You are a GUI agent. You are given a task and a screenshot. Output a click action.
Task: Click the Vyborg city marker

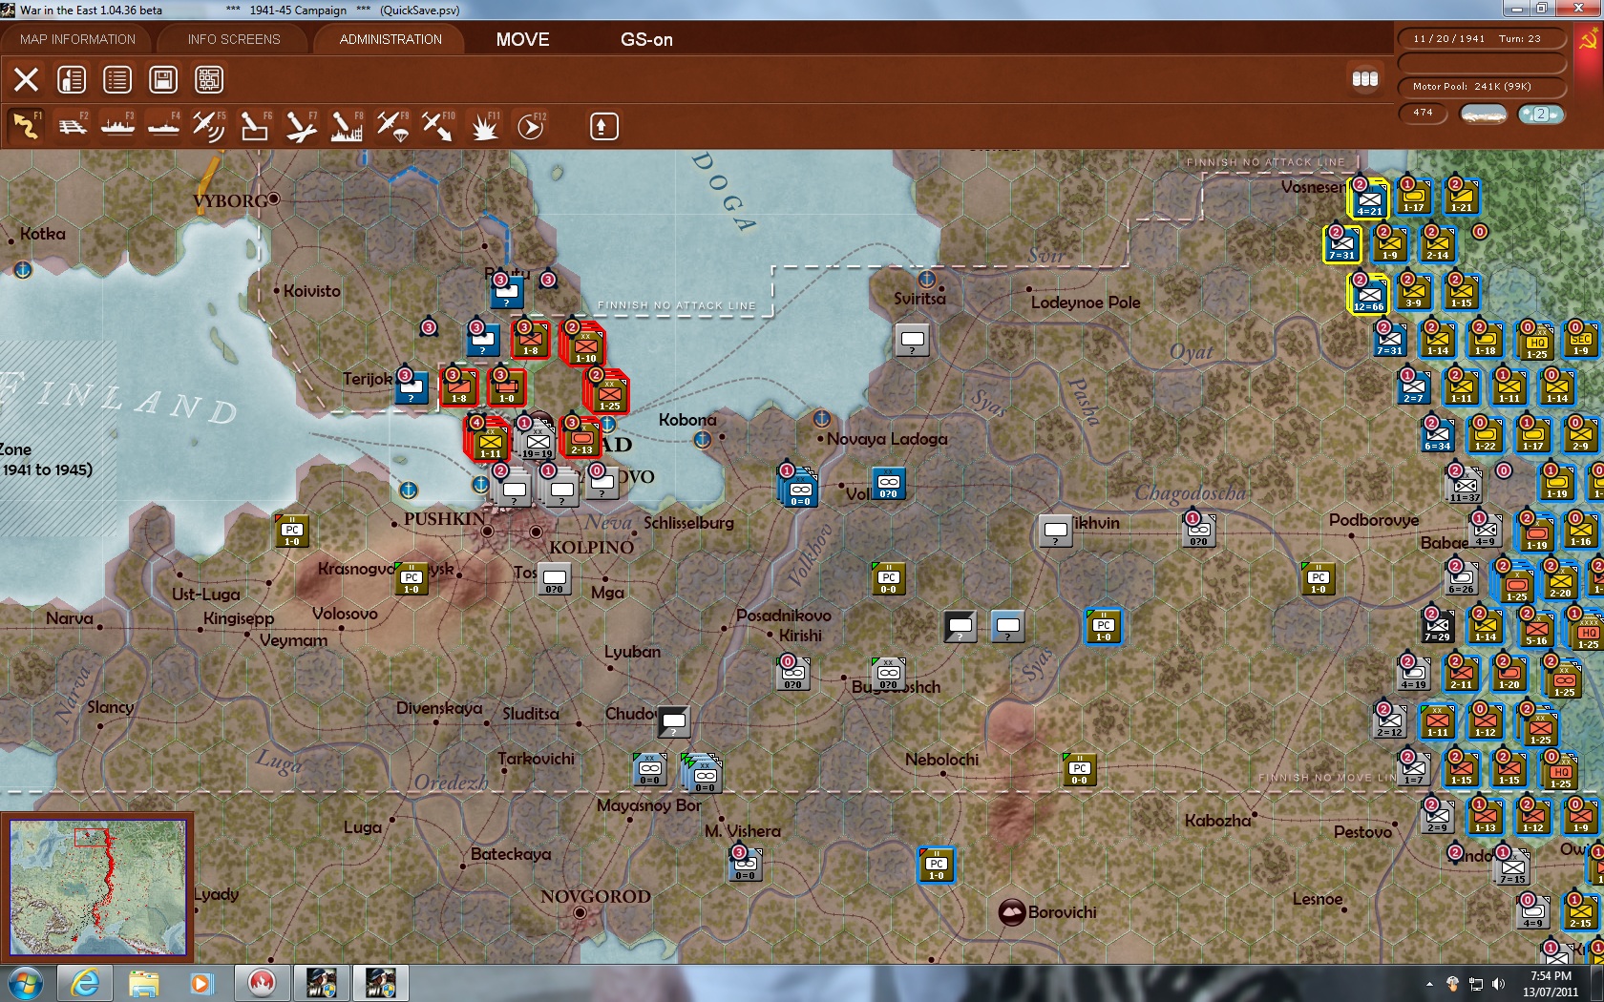pyautogui.click(x=274, y=198)
